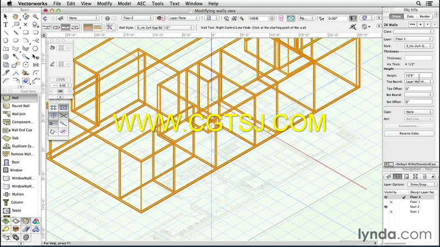Open the AEC menu
Image resolution: width=440 pixels, height=247 pixels.
[x=141, y=3]
